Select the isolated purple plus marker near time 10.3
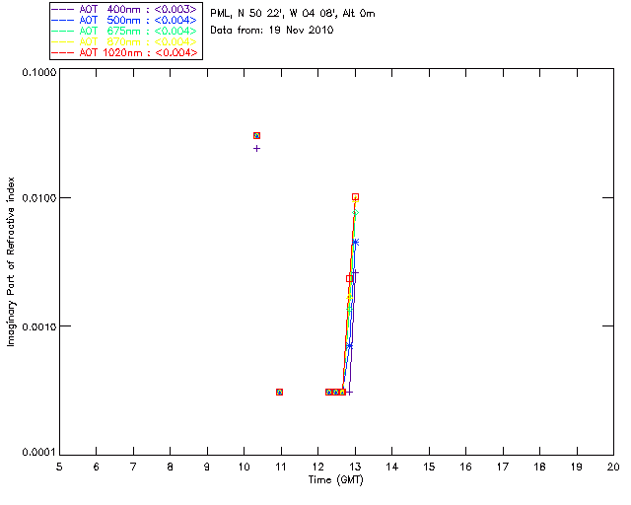This screenshot has width=631, height=505. point(256,149)
